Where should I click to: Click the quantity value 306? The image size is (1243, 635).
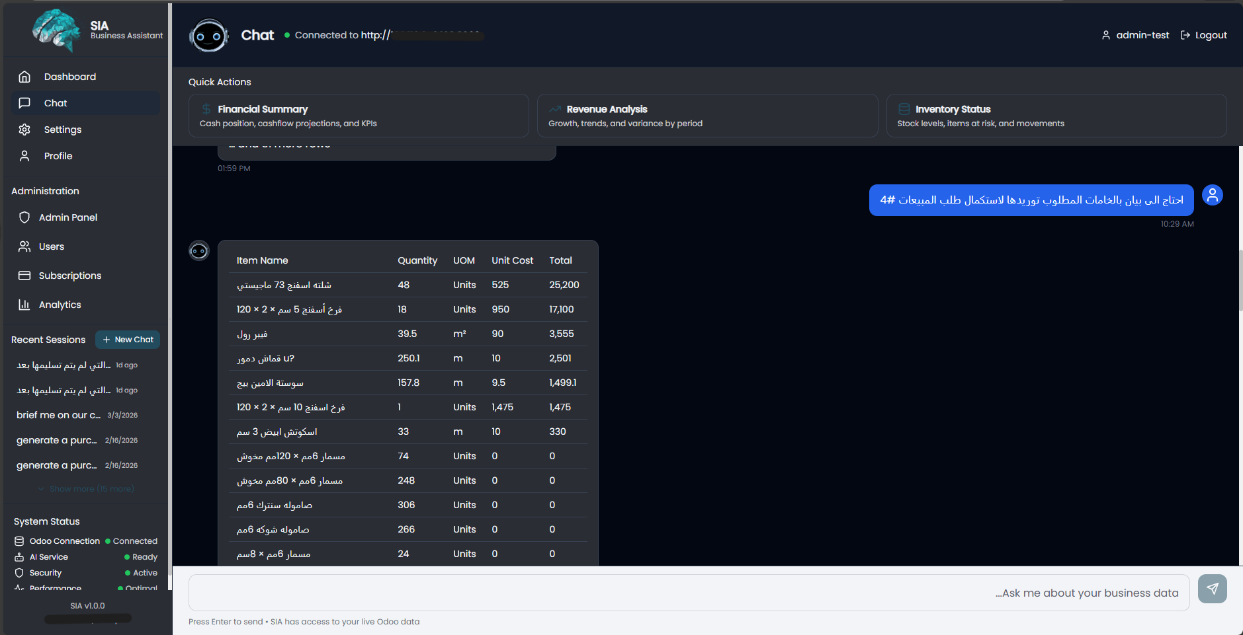(x=406, y=505)
